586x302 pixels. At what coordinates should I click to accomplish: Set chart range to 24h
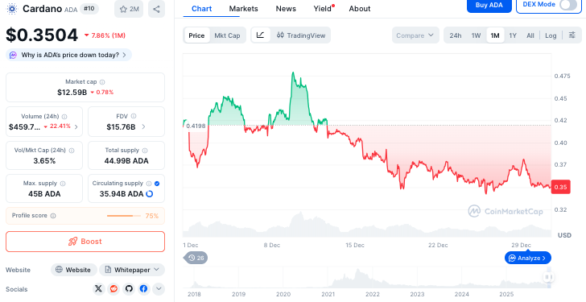tap(456, 35)
